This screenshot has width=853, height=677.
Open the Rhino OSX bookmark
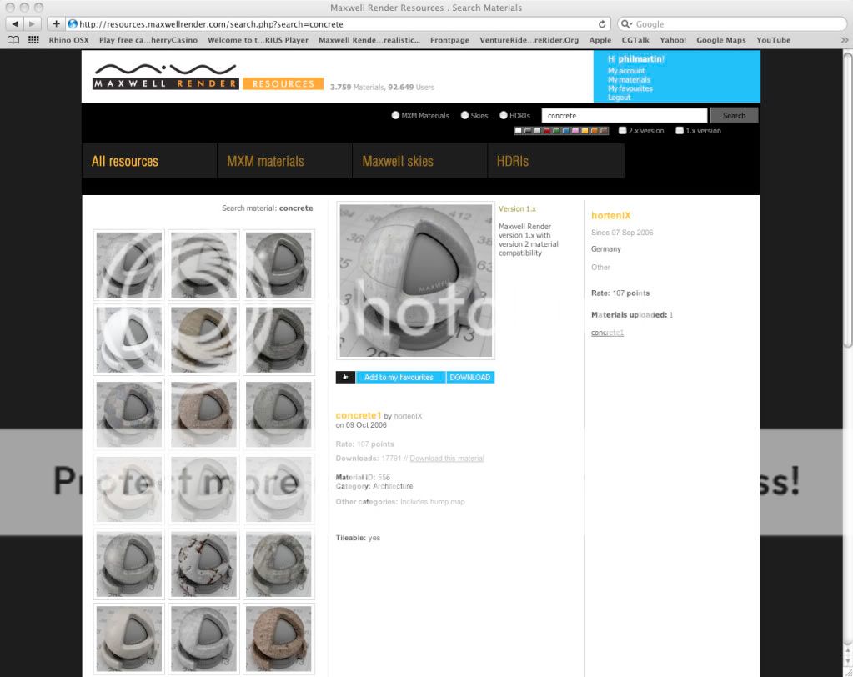[68, 40]
